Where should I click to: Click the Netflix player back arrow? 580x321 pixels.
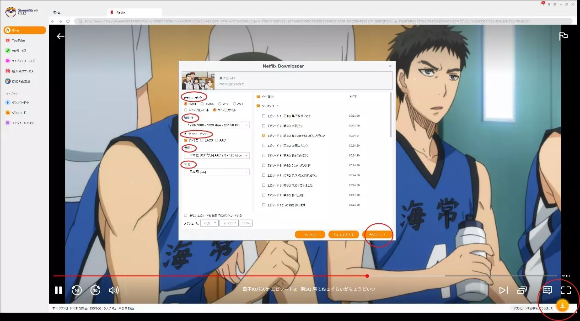point(60,37)
